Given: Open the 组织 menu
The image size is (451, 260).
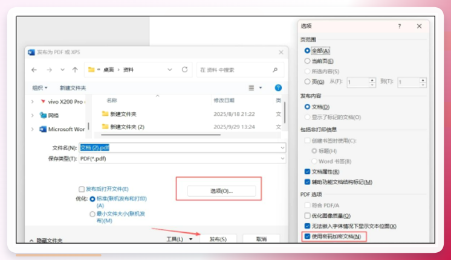Looking at the screenshot, I should pyautogui.click(x=40, y=88).
